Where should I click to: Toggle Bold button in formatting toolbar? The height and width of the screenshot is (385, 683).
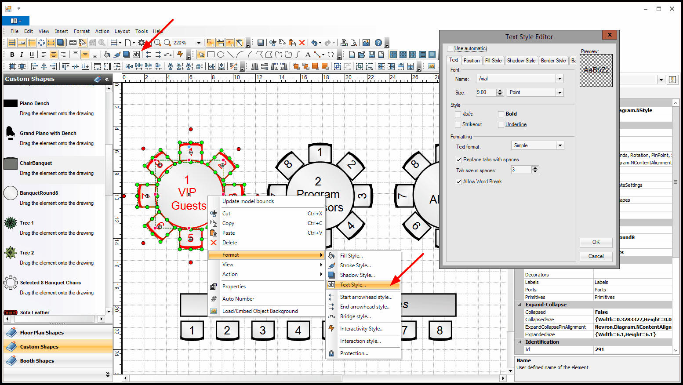[12, 54]
